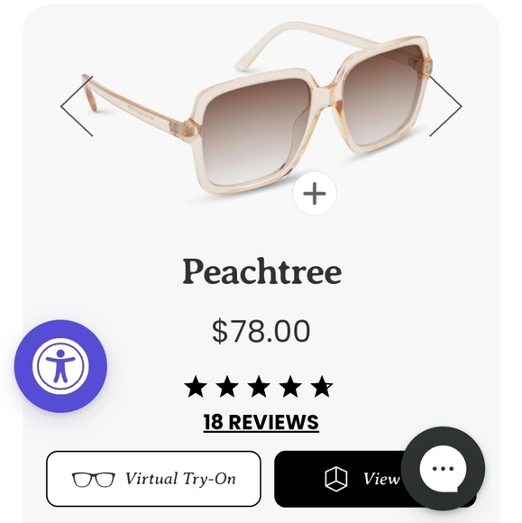Advance to next product image arrow

click(445, 106)
